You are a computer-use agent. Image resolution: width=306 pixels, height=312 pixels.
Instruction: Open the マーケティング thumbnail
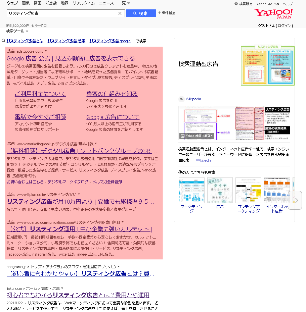click(x=192, y=190)
